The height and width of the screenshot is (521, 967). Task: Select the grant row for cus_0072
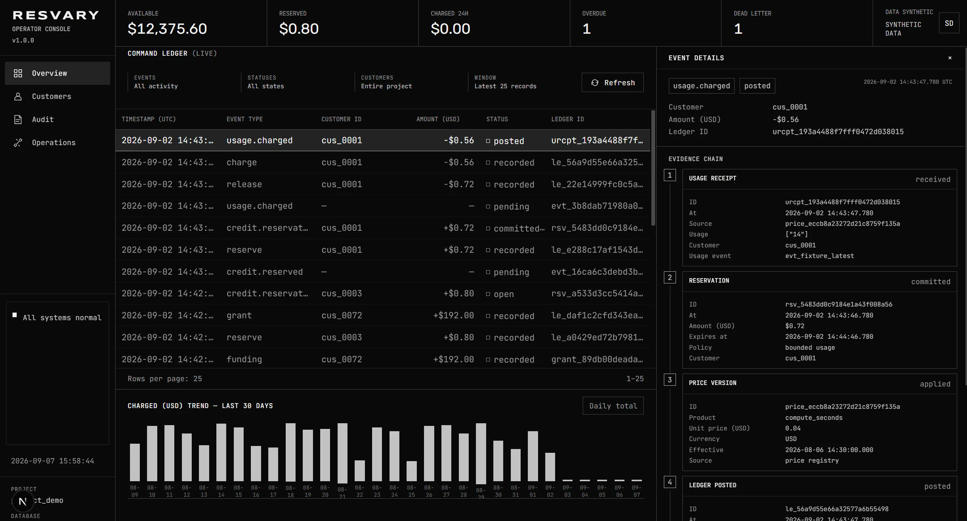pyautogui.click(x=383, y=316)
